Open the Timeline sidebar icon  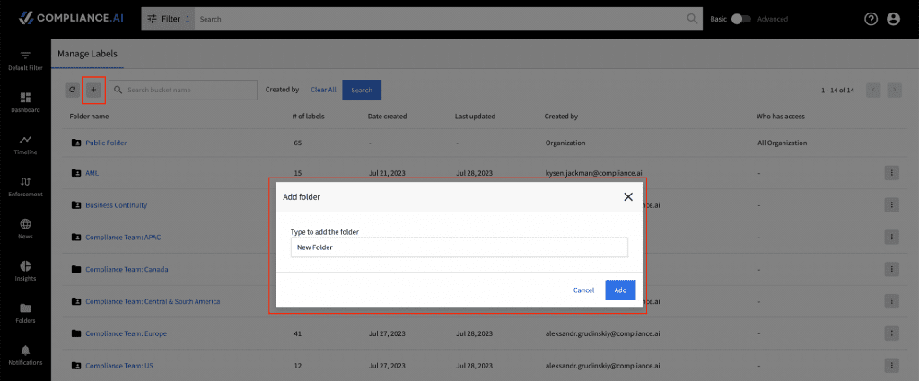[x=25, y=139]
